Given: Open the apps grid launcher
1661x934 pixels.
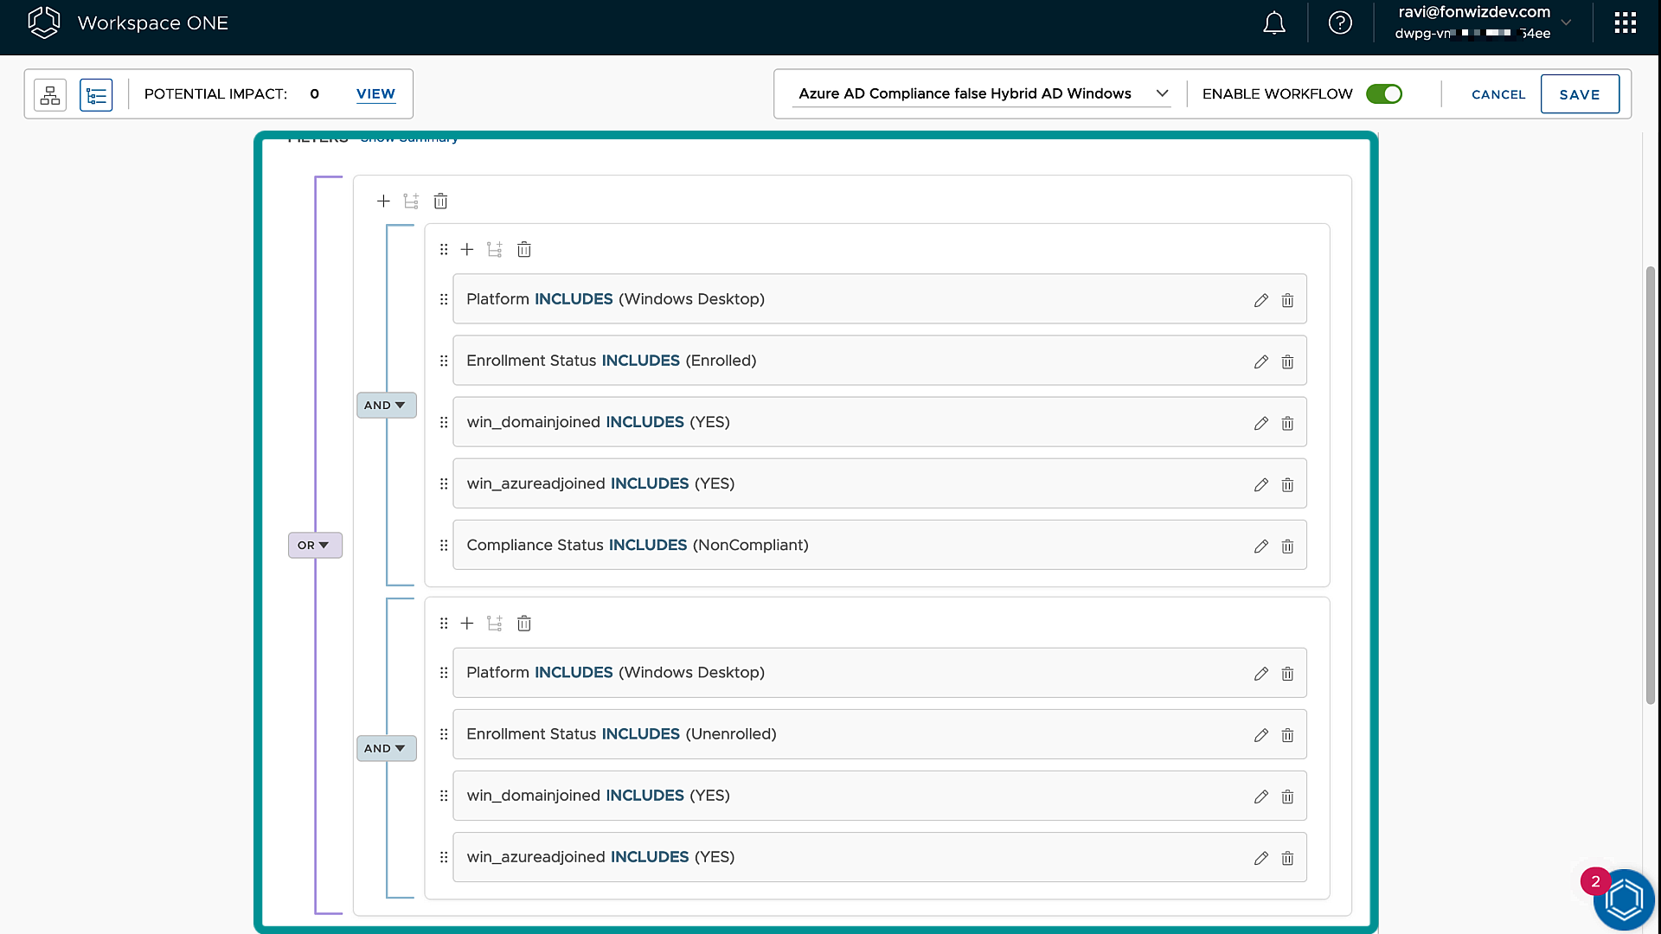Looking at the screenshot, I should pyautogui.click(x=1625, y=23).
